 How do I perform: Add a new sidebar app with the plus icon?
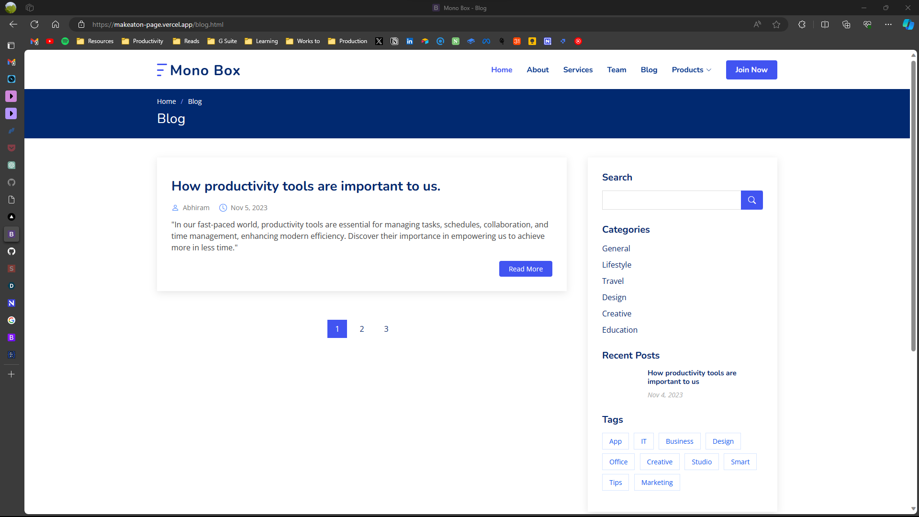point(11,374)
